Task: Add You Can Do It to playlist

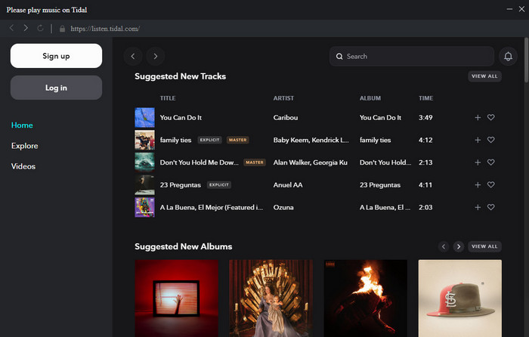Action: coord(478,117)
